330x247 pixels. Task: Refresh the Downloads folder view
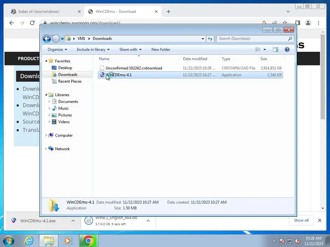point(210,39)
